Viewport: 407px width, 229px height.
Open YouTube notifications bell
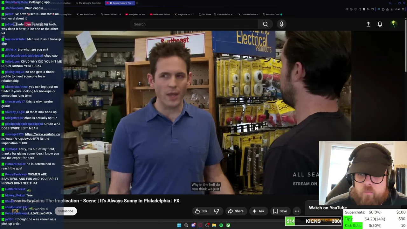(380, 24)
